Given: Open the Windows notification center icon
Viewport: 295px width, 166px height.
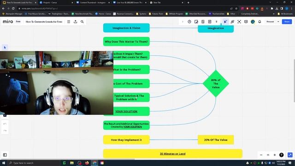Looking at the screenshot, I should [x=290, y=163].
